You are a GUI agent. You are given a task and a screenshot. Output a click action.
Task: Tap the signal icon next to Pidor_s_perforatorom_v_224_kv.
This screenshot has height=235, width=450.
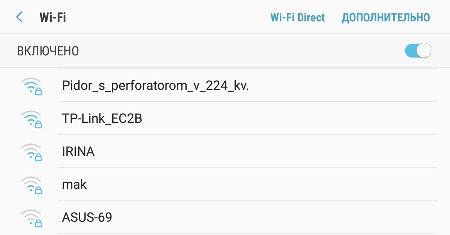pos(33,86)
